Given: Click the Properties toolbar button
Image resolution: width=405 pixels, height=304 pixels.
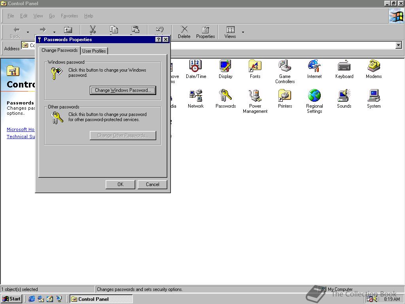Looking at the screenshot, I should [x=205, y=32].
